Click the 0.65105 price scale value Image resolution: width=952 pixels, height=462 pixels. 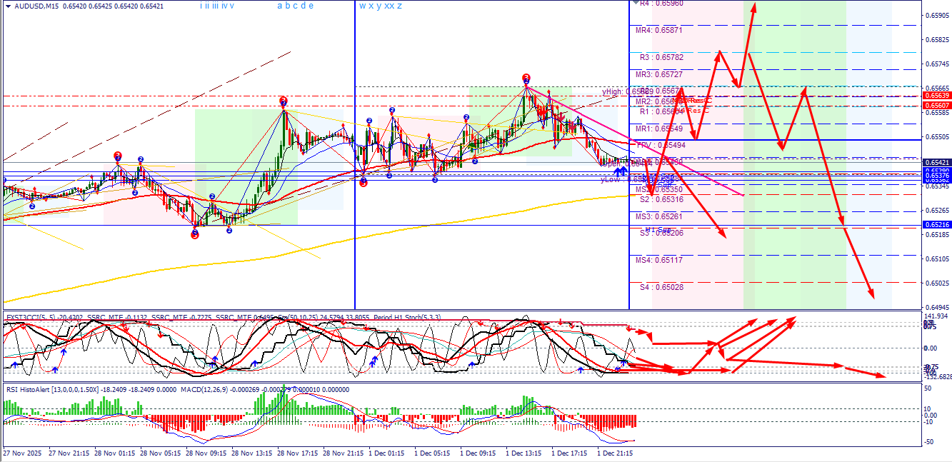pyautogui.click(x=937, y=259)
